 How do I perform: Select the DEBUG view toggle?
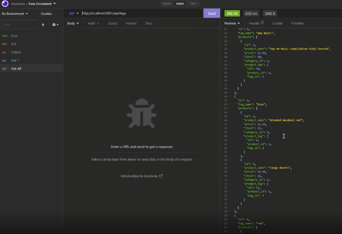tap(180, 4)
